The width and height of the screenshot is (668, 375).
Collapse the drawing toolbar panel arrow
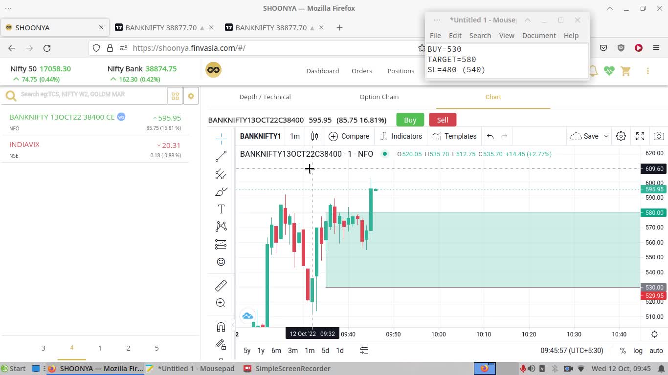click(233, 325)
